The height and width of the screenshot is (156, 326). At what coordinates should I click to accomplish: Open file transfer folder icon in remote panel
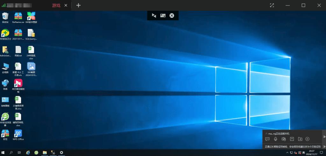click(300, 139)
